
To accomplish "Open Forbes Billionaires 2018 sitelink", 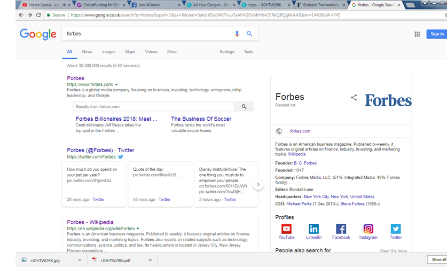I will coord(116,119).
